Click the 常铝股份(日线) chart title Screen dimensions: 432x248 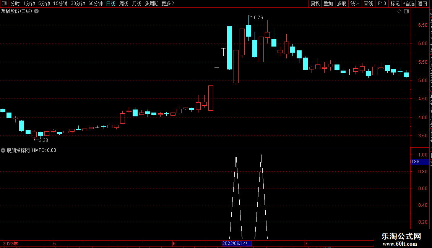point(16,11)
